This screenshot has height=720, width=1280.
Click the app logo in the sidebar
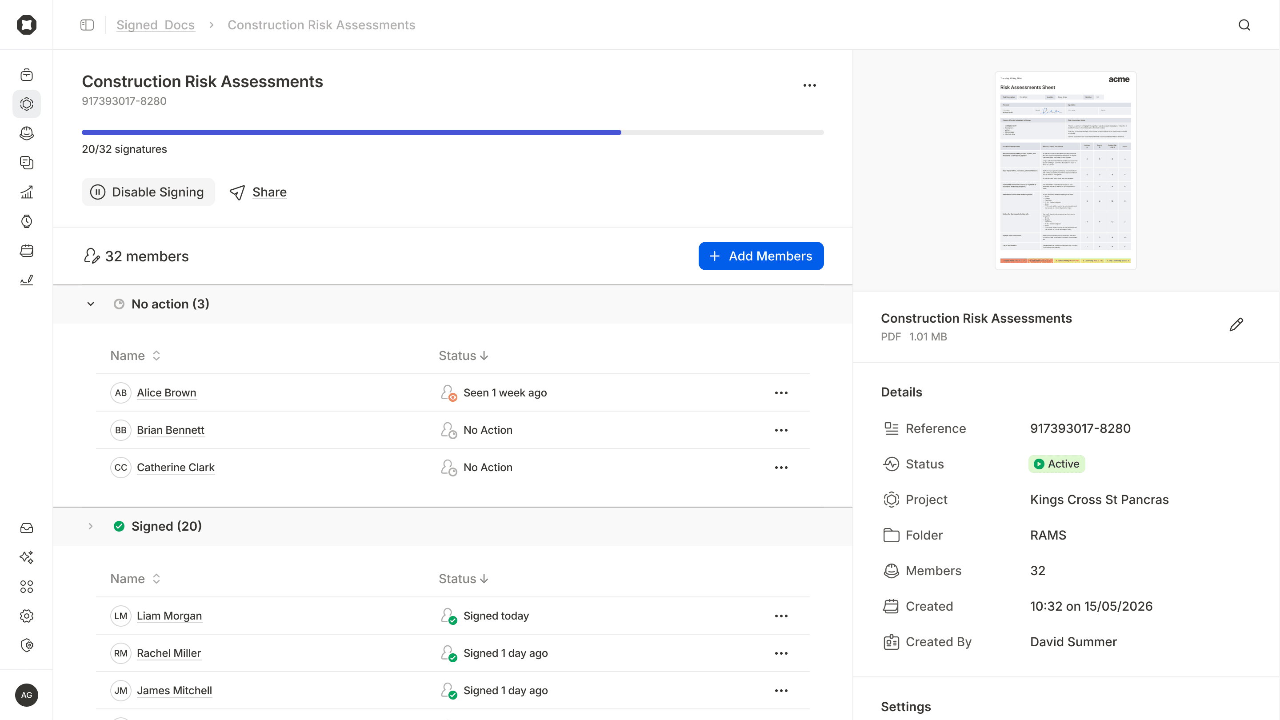(26, 24)
